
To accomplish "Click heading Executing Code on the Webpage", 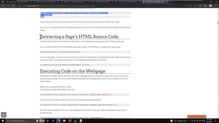I will point(73,71).
